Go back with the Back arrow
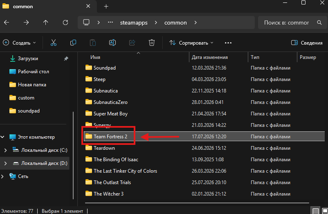The width and height of the screenshot is (328, 214). tap(7, 23)
